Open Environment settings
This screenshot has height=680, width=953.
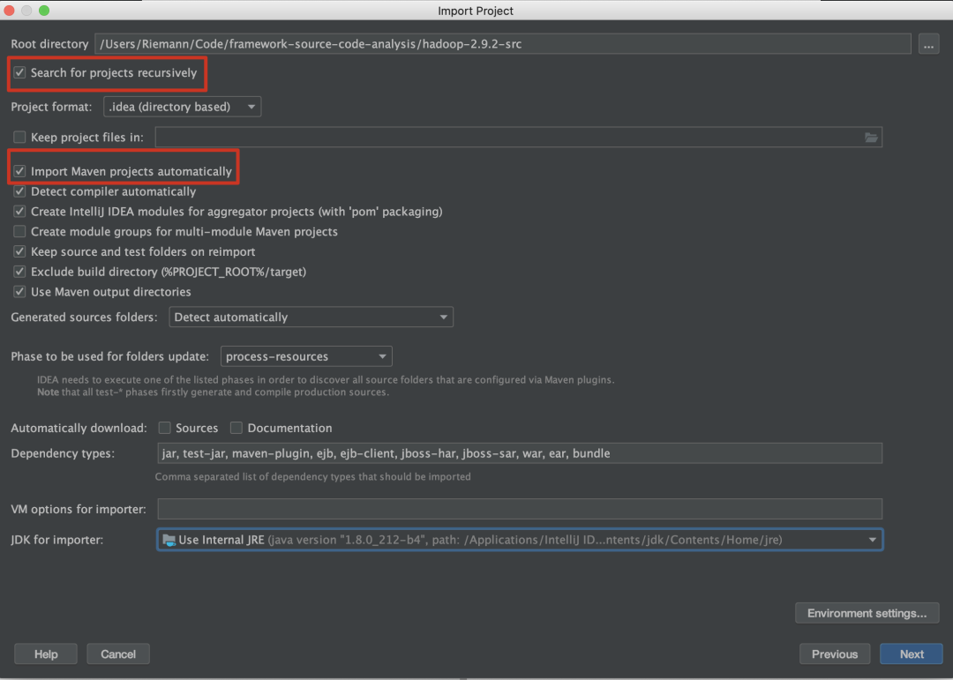[x=867, y=613]
